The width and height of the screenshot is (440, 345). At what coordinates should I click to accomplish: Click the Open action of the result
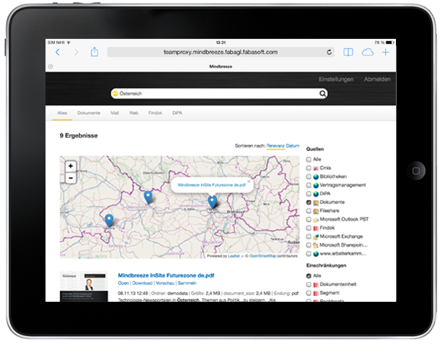[x=123, y=283]
